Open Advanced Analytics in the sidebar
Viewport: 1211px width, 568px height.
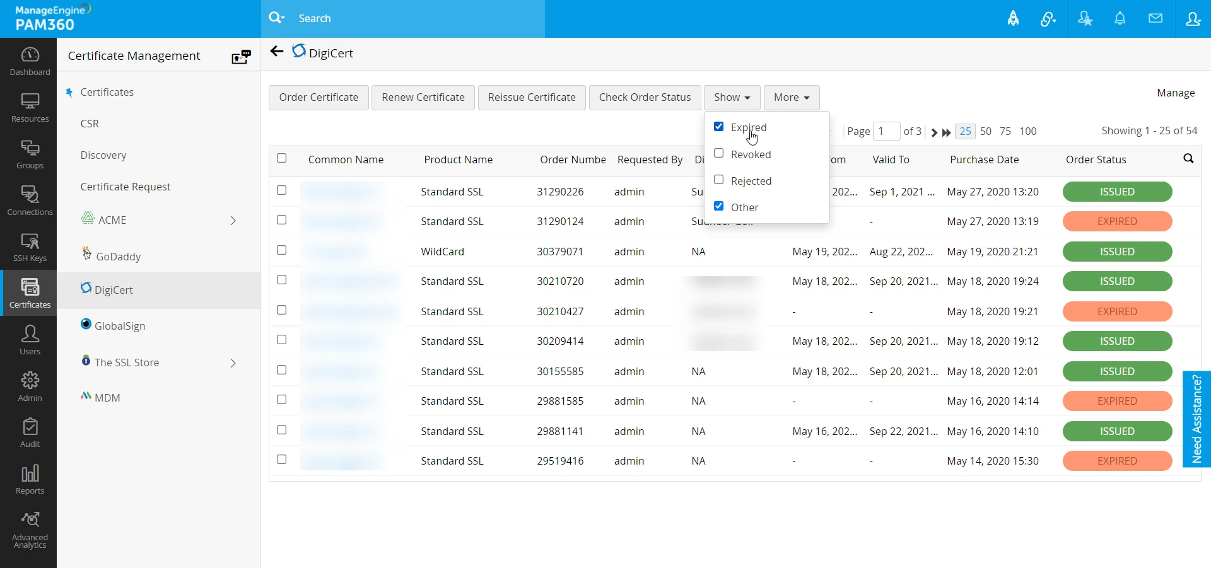(30, 530)
